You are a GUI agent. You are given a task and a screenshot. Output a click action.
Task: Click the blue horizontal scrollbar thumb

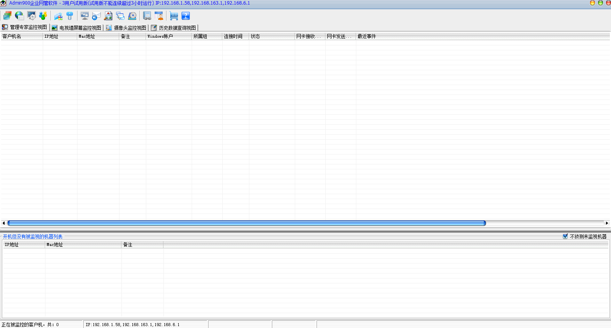(246, 223)
